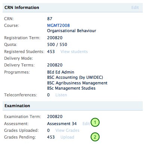The image size is (145, 152).
Task: Open the MGMT2008 course link
Action: [58, 25]
